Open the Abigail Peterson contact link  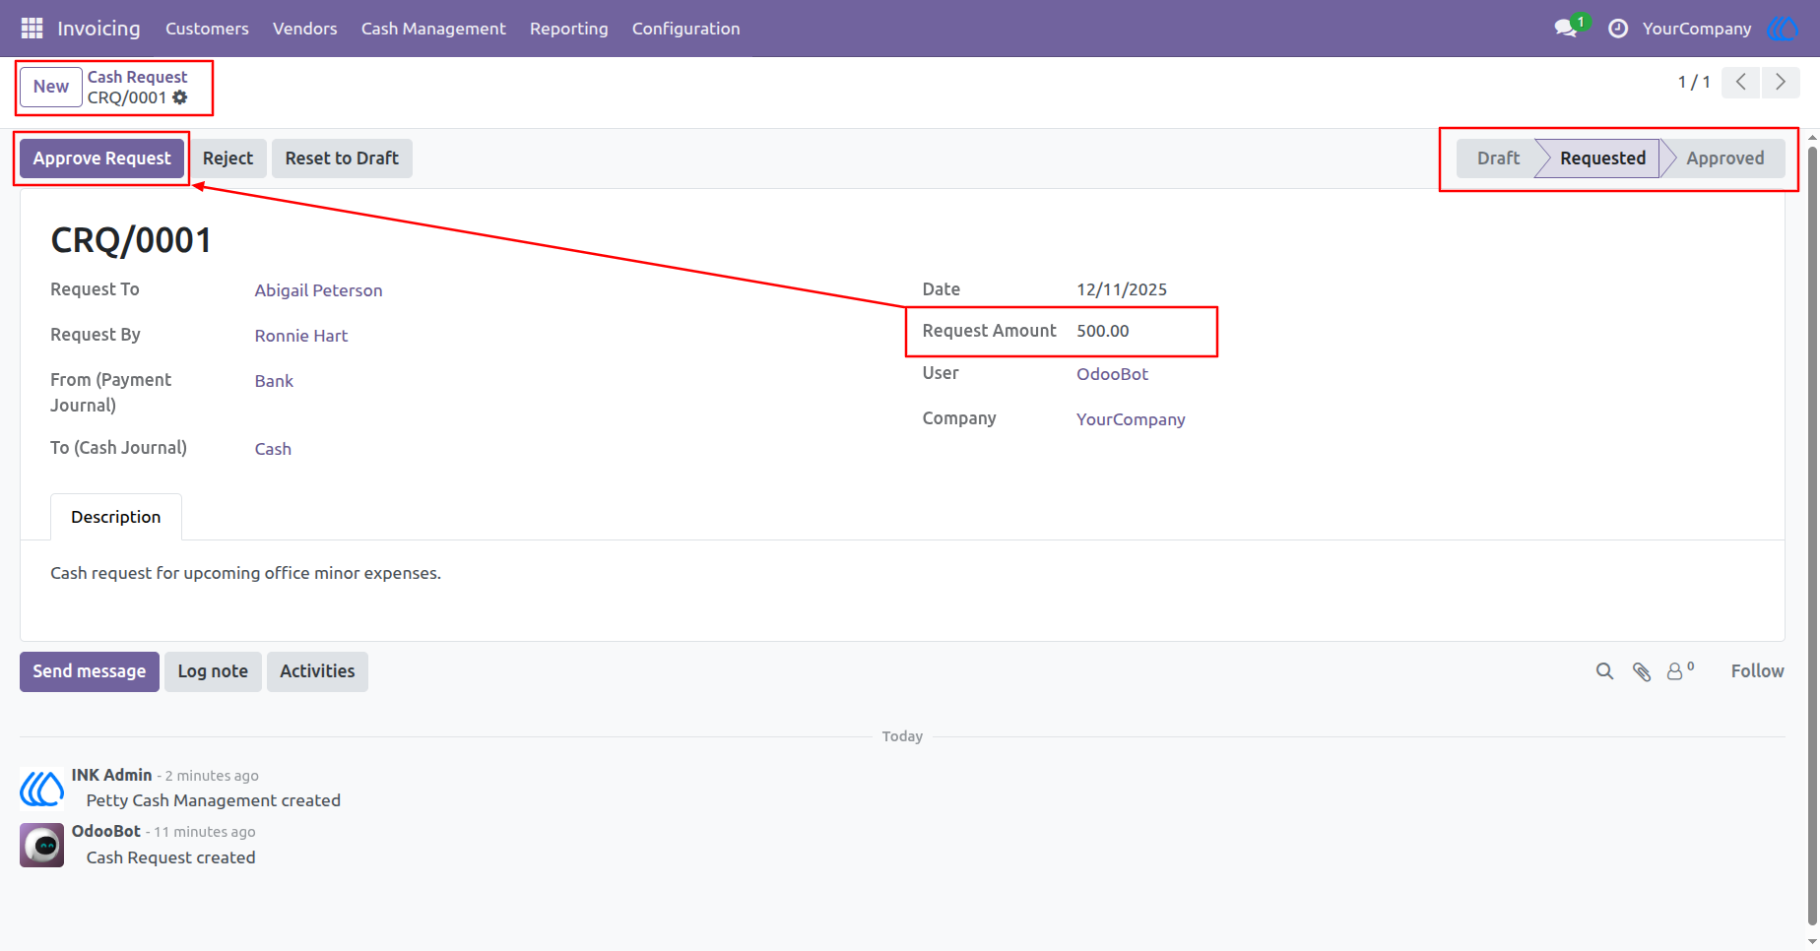click(318, 290)
